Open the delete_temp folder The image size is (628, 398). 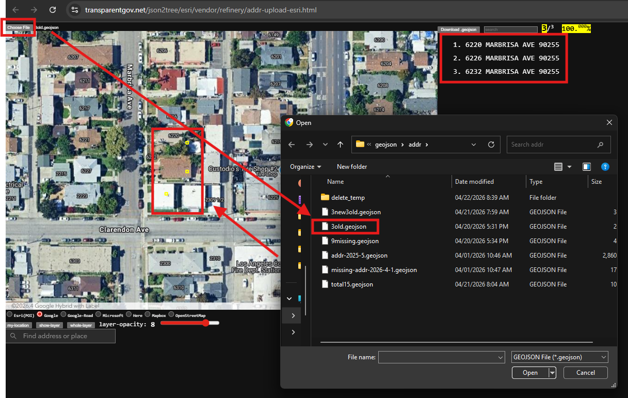pyautogui.click(x=348, y=198)
